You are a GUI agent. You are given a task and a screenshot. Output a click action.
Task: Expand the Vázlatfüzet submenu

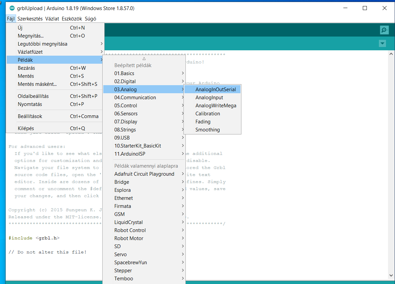54,52
